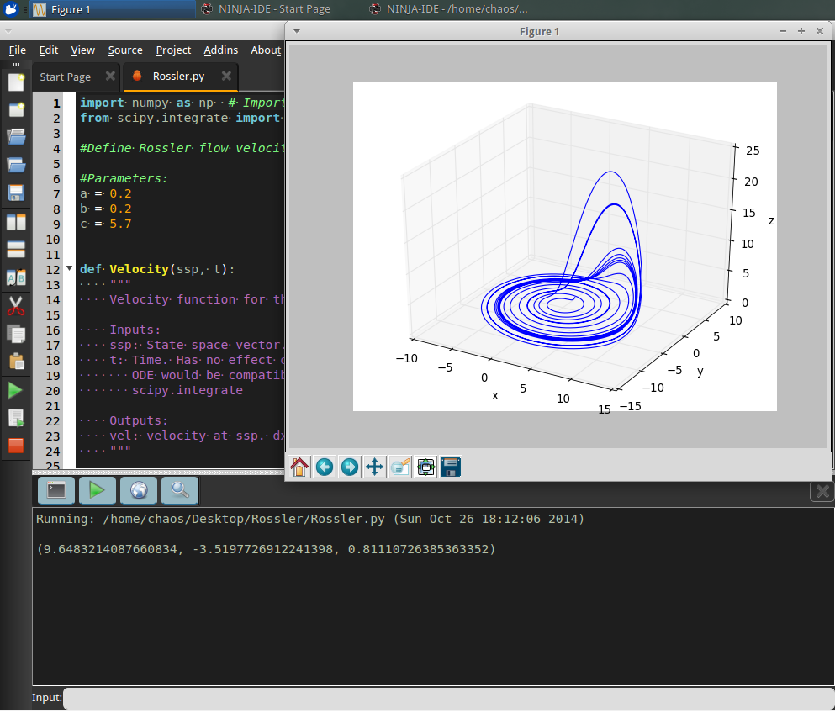Save the figure using the floppy icon
The image size is (835, 713).
[x=451, y=468]
